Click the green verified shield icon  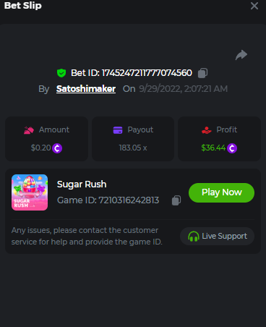pyautogui.click(x=61, y=73)
